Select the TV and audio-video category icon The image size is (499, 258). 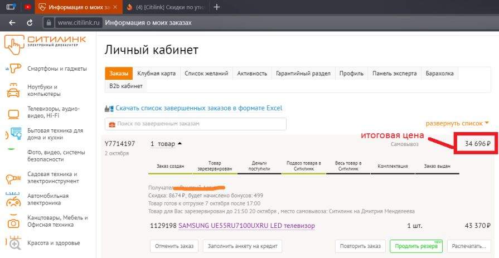14,114
